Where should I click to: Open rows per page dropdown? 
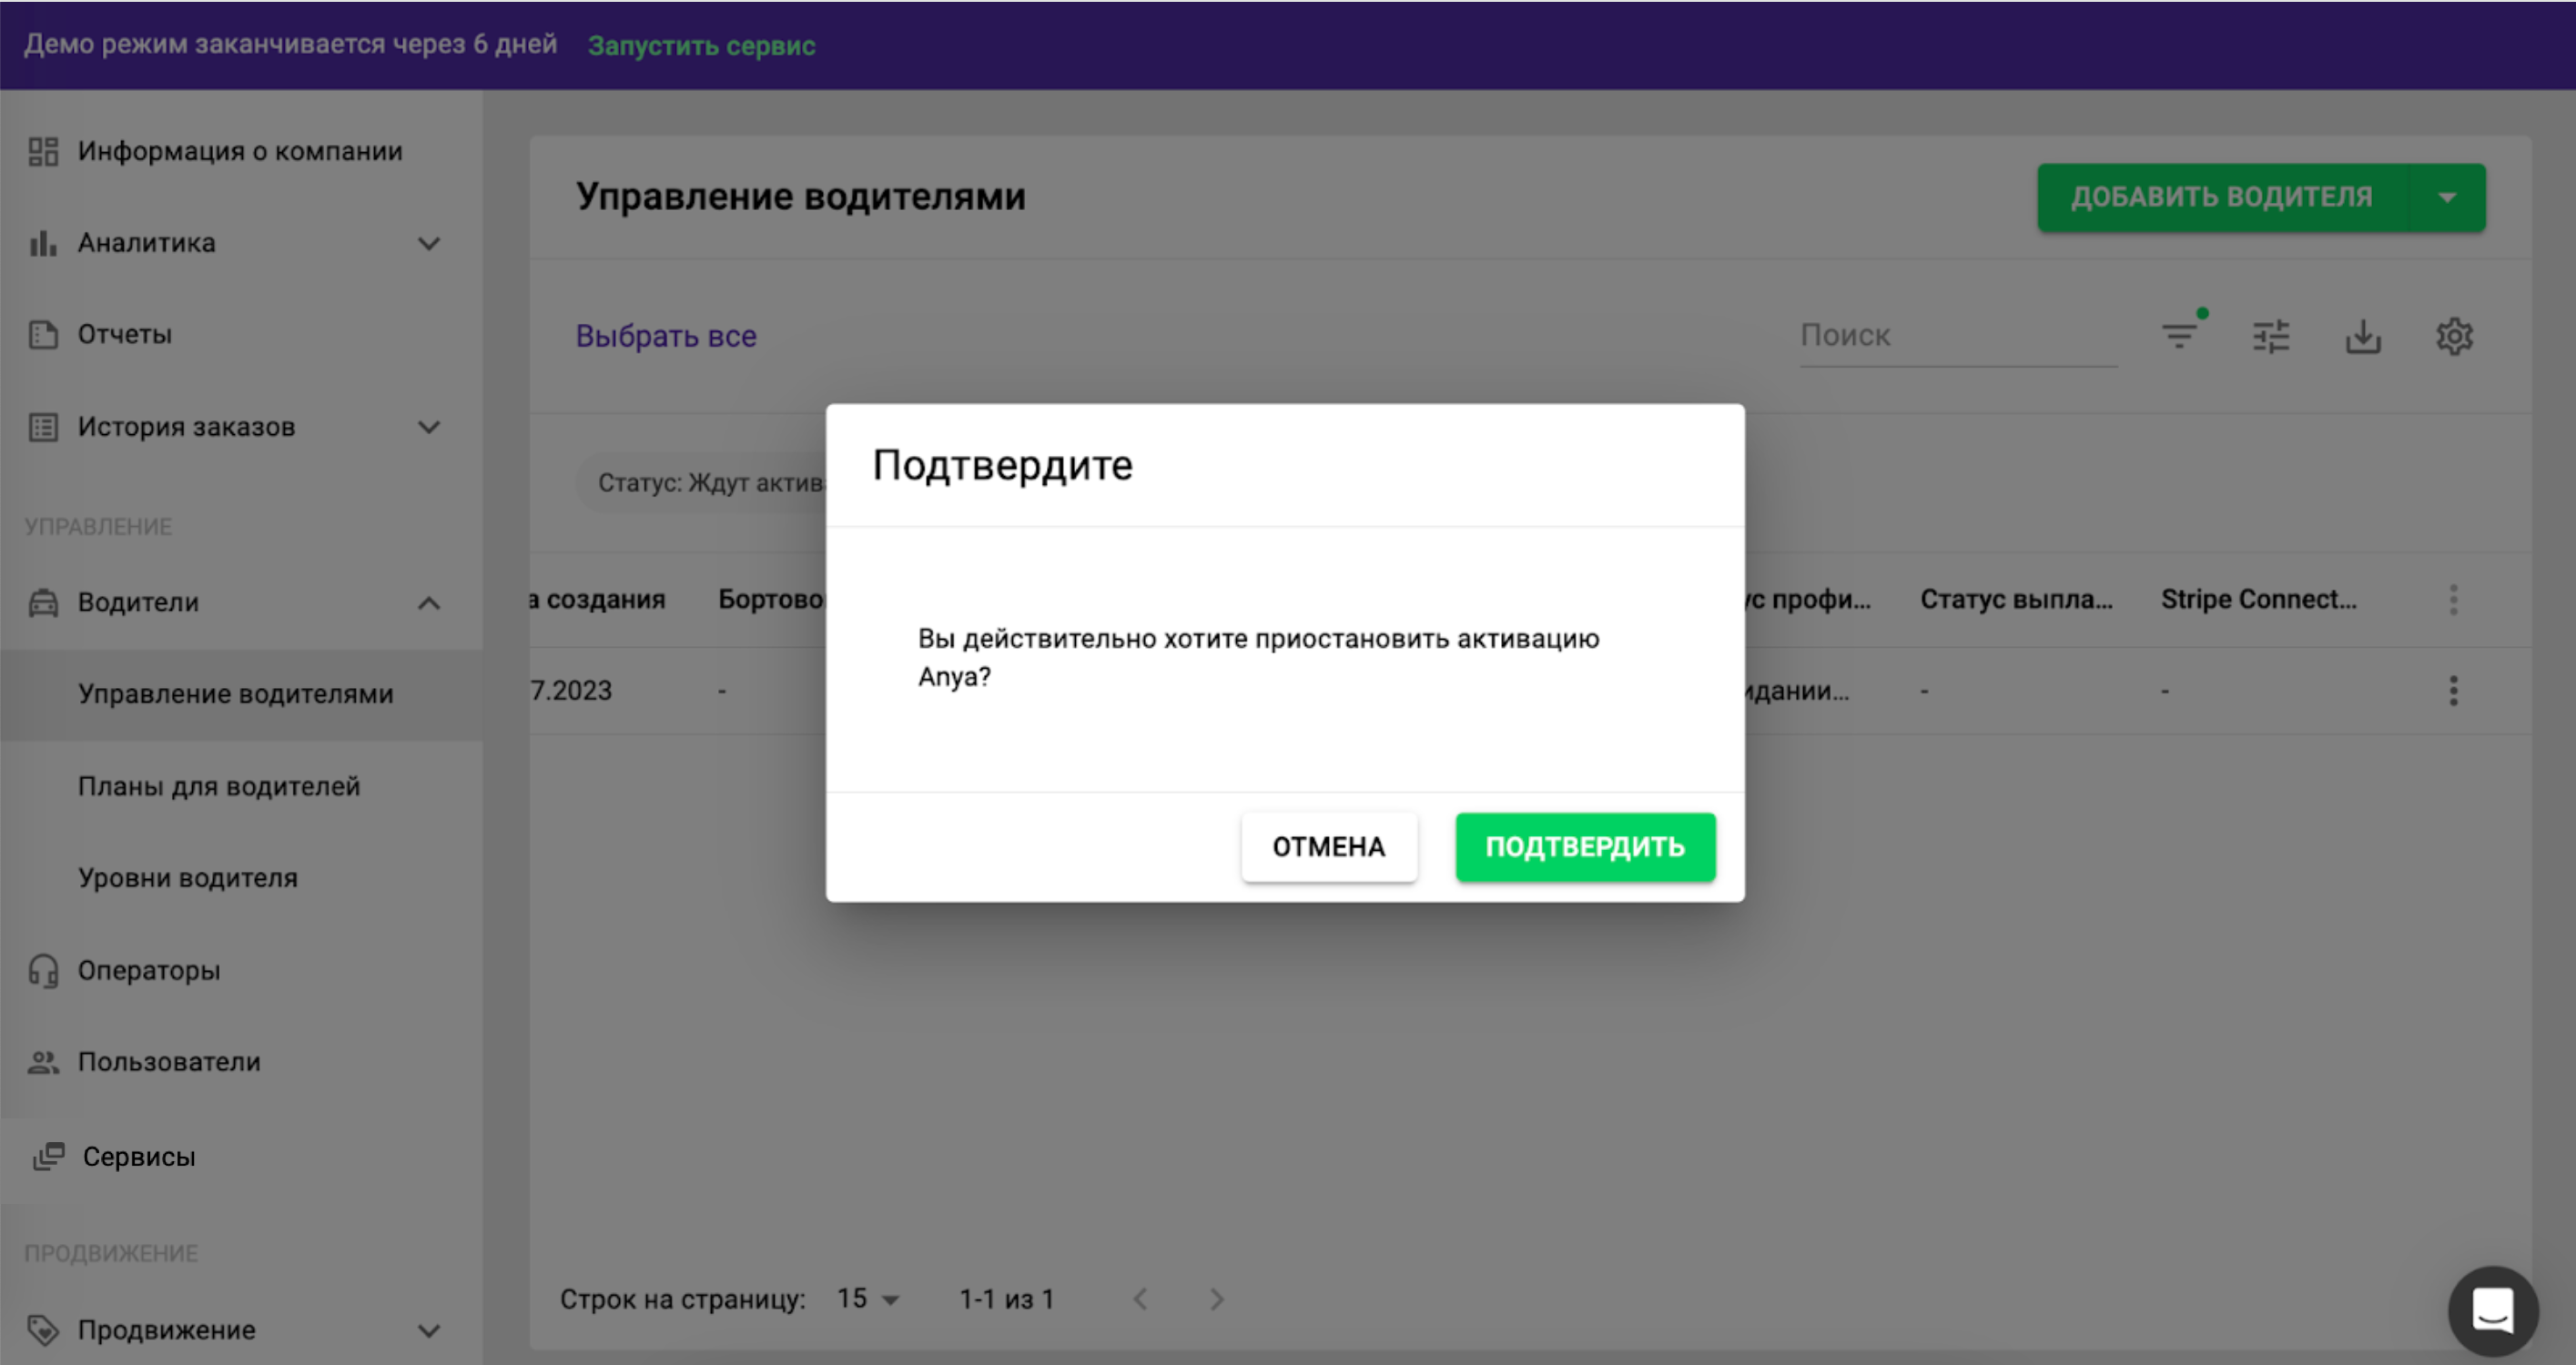pos(868,1299)
